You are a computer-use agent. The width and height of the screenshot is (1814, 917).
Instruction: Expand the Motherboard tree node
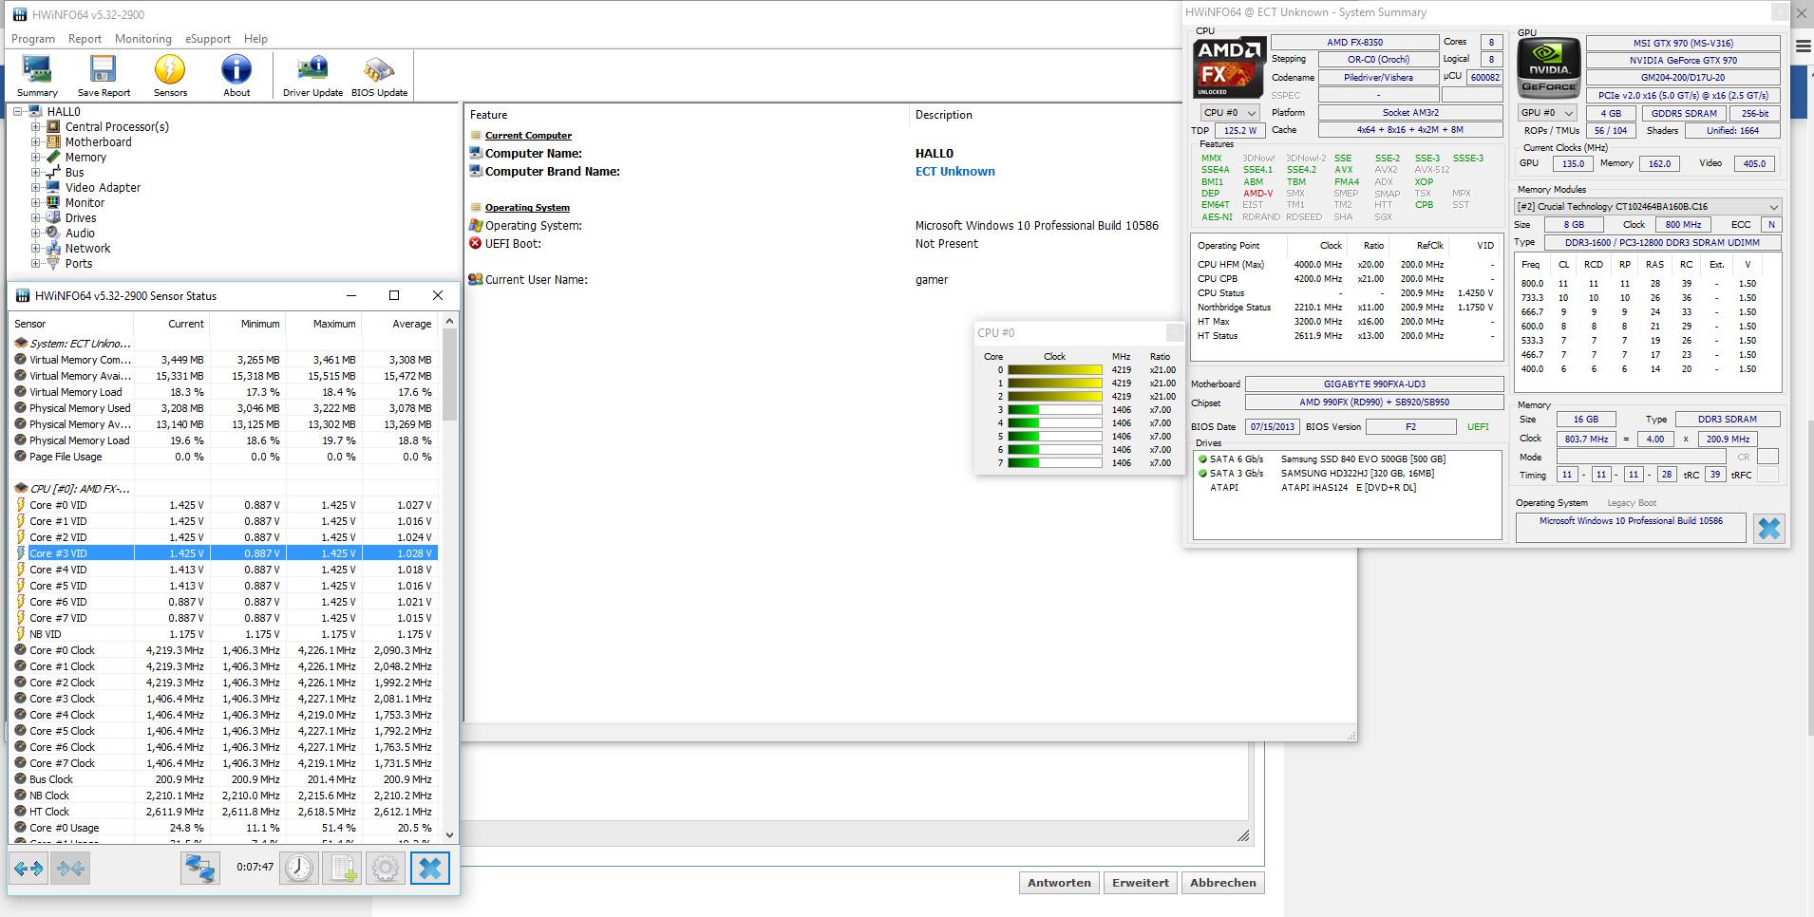[x=36, y=142]
